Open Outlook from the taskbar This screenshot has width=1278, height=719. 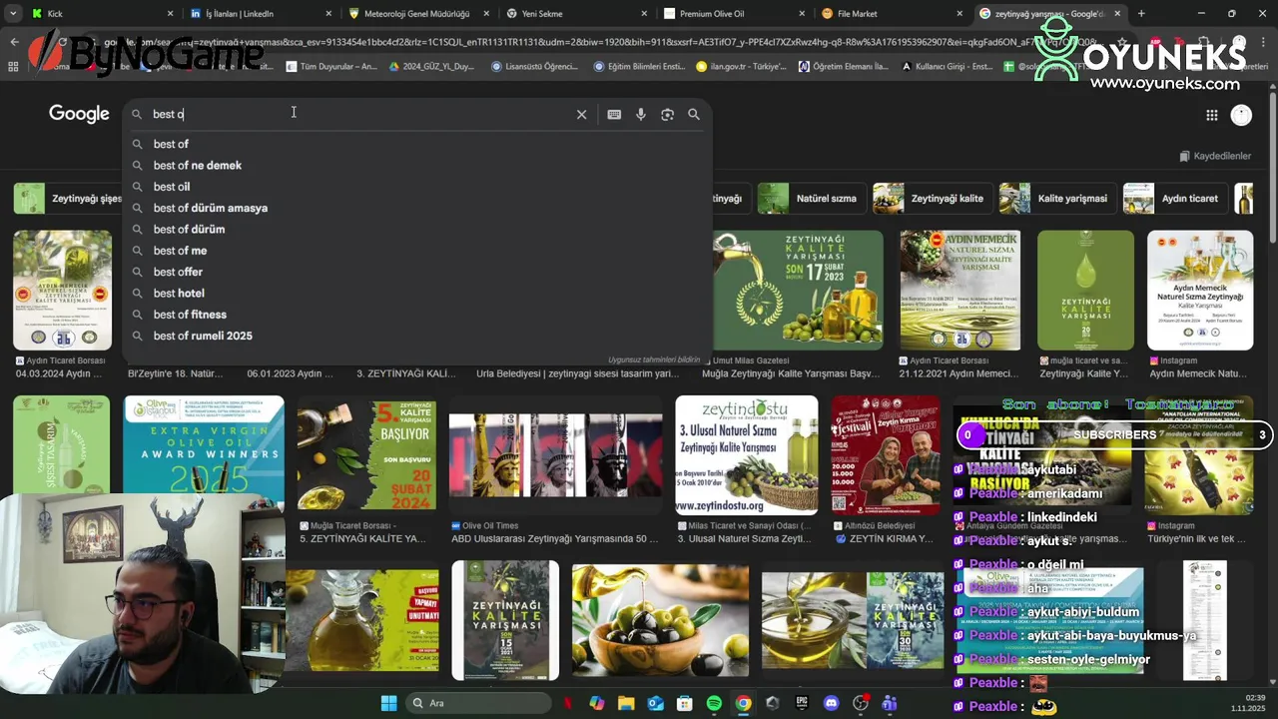[x=655, y=703]
